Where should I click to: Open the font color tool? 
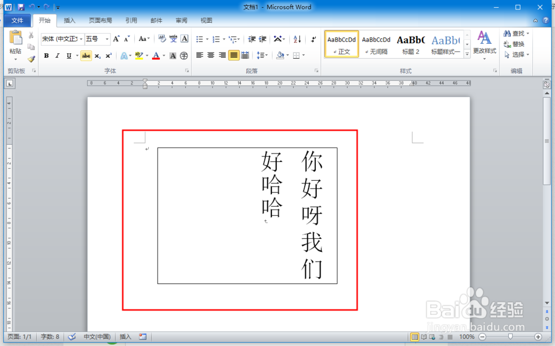156,55
